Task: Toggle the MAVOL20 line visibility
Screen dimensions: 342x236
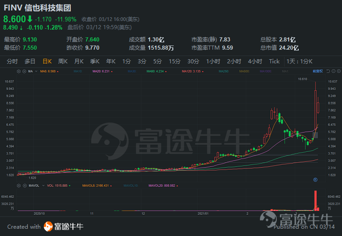Action: tap(163, 186)
